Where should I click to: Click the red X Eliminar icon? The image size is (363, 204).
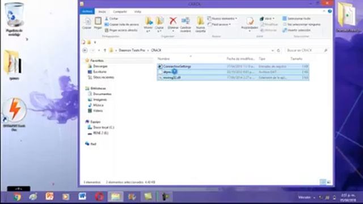click(x=172, y=21)
